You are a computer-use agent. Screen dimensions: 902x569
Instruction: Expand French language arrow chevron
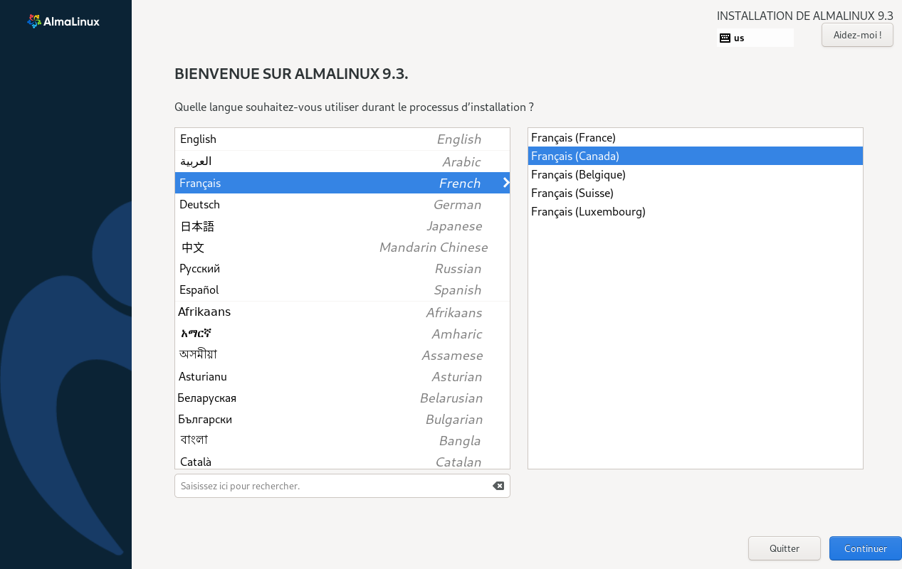pyautogui.click(x=505, y=183)
